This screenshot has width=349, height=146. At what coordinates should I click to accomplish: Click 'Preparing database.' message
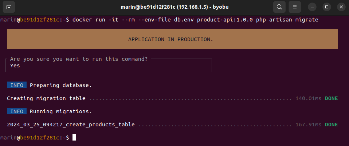(61, 86)
